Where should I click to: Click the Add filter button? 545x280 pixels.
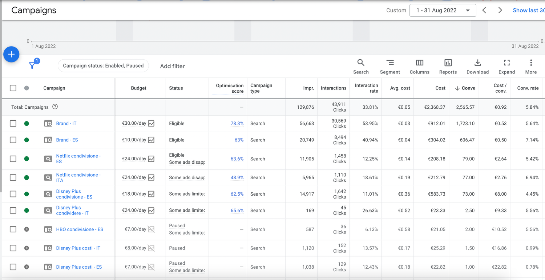(x=173, y=66)
